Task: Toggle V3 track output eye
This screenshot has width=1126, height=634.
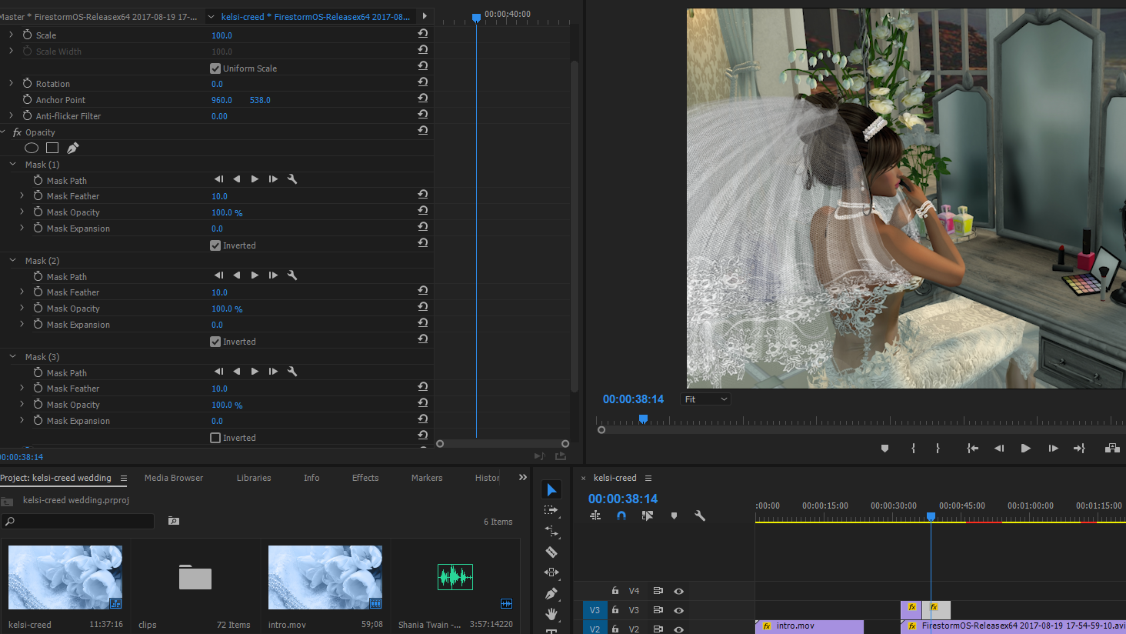Action: [x=678, y=610]
